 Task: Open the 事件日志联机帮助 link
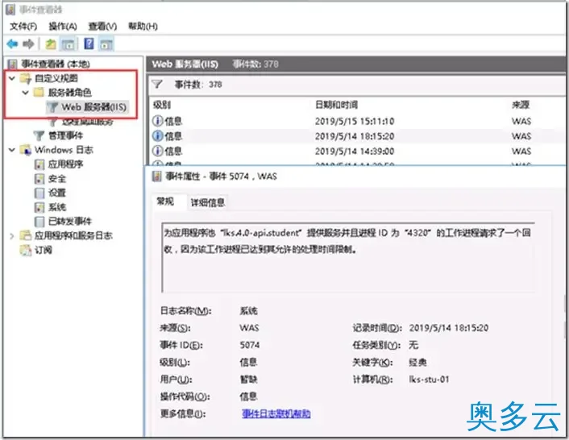tap(276, 413)
